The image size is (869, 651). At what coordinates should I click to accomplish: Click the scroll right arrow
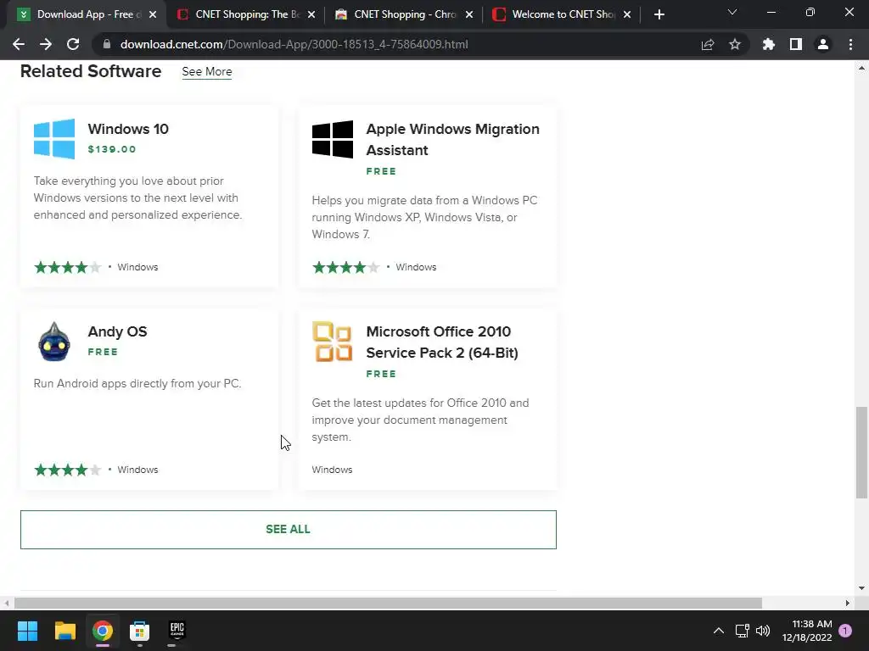point(848,603)
